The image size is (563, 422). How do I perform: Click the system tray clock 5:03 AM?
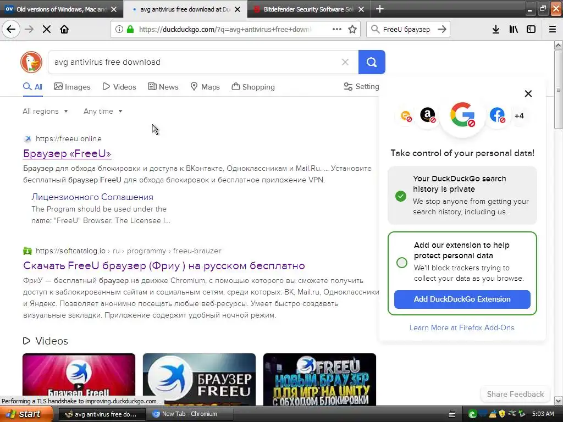[543, 414]
